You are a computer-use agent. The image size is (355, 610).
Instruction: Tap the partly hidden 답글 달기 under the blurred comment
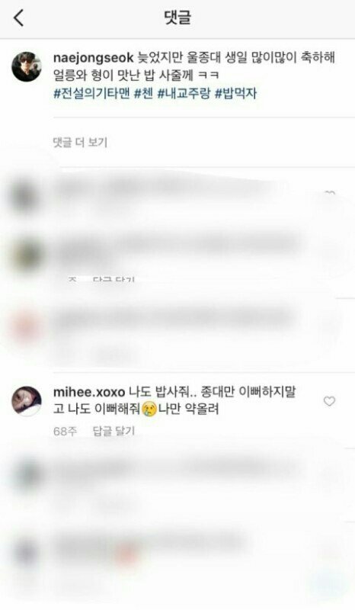point(114,280)
